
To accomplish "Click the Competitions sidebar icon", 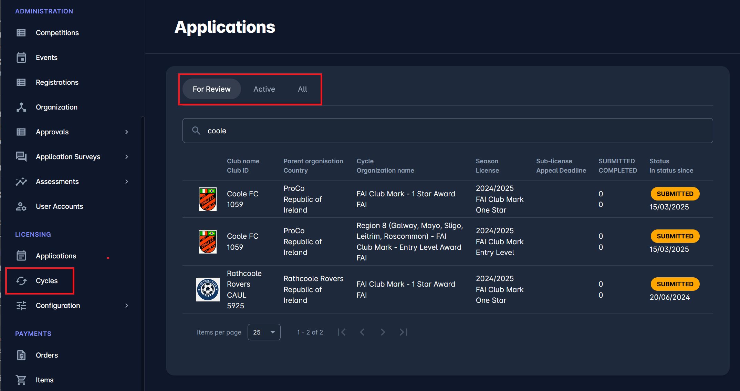I will click(21, 33).
